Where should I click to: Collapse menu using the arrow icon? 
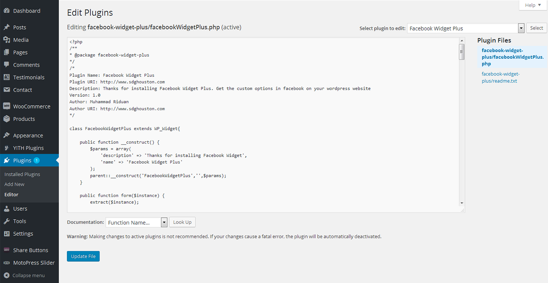click(x=7, y=275)
